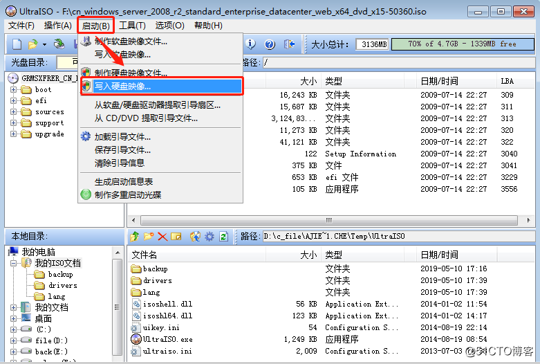Click the green refresh icon in local toolbar
This screenshot has height=364, width=540.
pyautogui.click(x=224, y=237)
